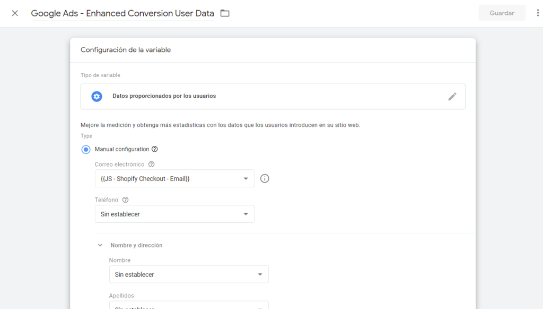Click the blue gear icon of variable type
543x309 pixels.
[x=97, y=96]
